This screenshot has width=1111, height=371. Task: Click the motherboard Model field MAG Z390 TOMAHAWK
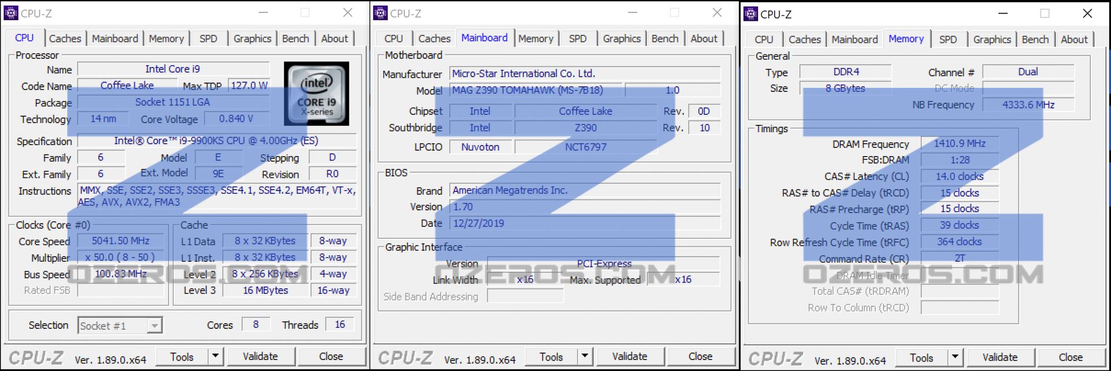[536, 90]
